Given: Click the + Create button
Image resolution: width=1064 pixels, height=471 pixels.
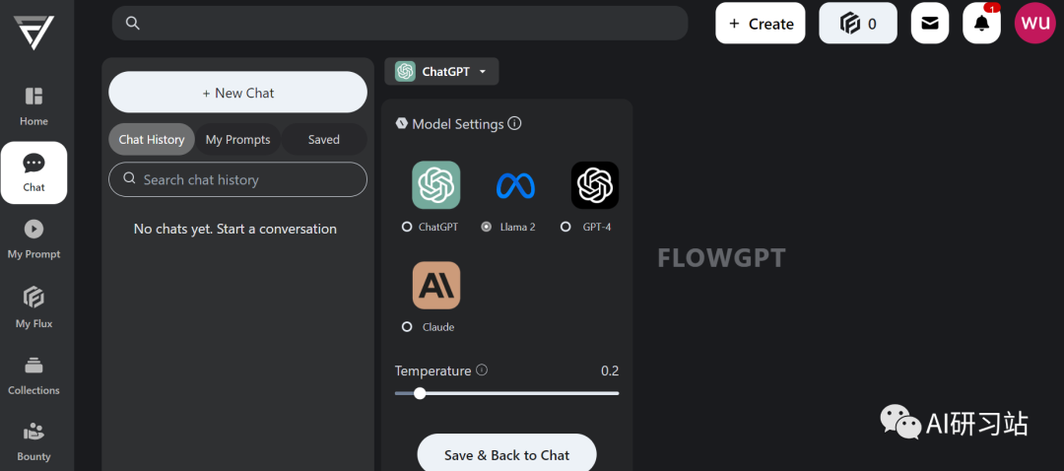Looking at the screenshot, I should point(760,23).
